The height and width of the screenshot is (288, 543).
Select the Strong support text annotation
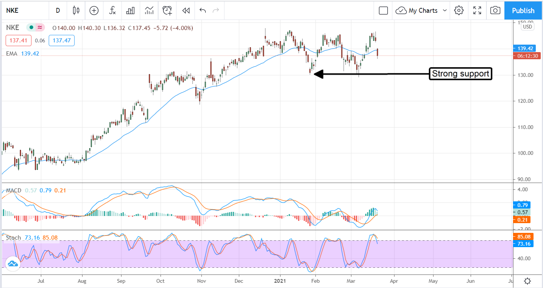(461, 74)
